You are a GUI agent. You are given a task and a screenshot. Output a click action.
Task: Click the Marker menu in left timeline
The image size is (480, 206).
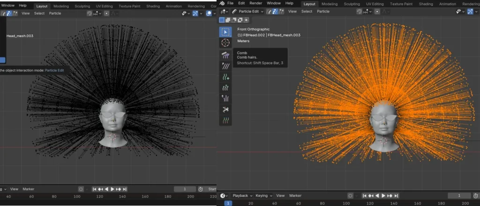click(29, 189)
